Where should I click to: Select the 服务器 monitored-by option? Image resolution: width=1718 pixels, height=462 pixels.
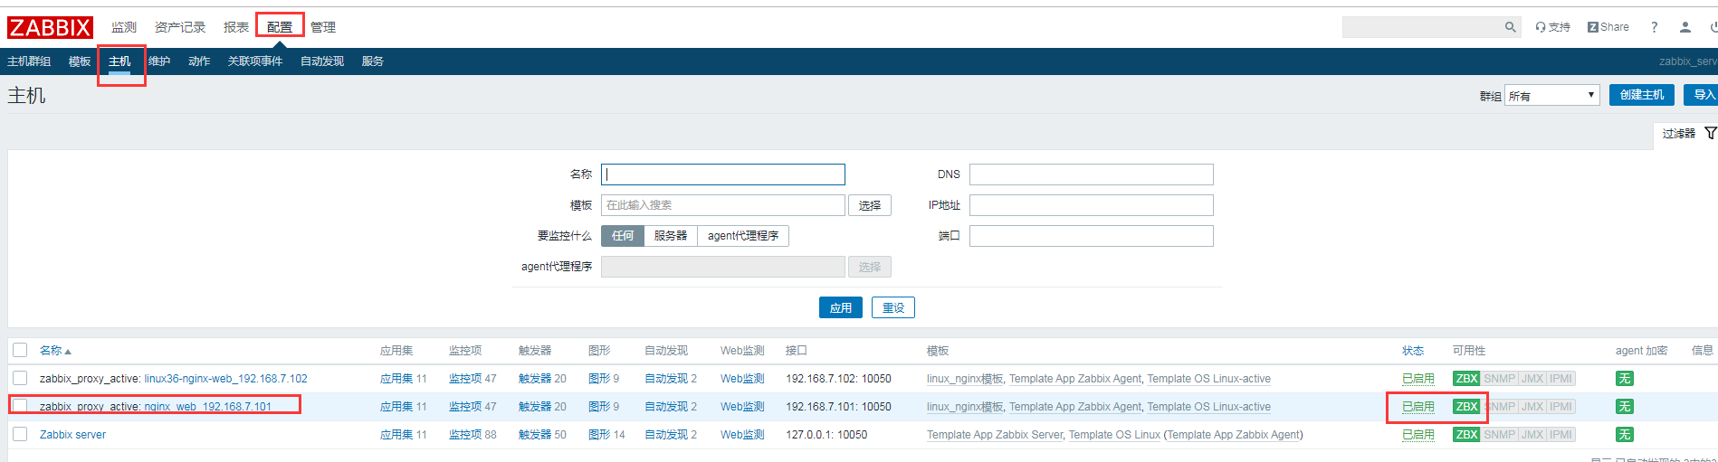click(x=671, y=236)
